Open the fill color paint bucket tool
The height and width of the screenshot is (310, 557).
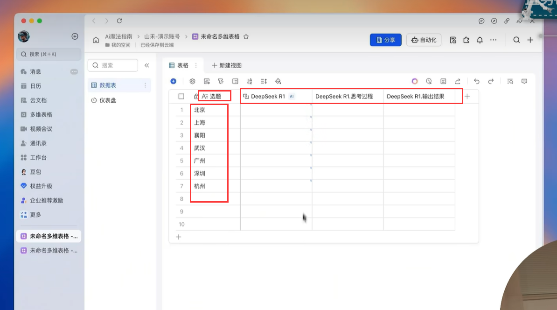[x=278, y=81]
